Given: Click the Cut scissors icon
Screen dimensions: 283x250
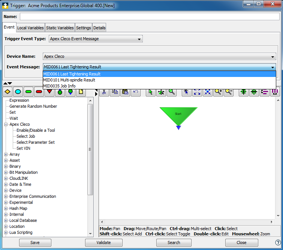Looking at the screenshot, I should point(104,92).
